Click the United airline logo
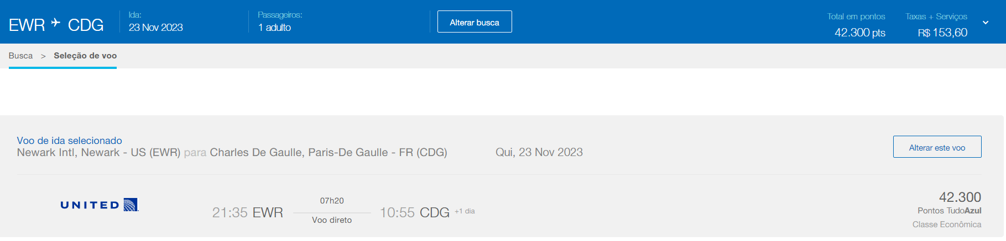Viewport: 1006px width, 241px height. point(99,205)
